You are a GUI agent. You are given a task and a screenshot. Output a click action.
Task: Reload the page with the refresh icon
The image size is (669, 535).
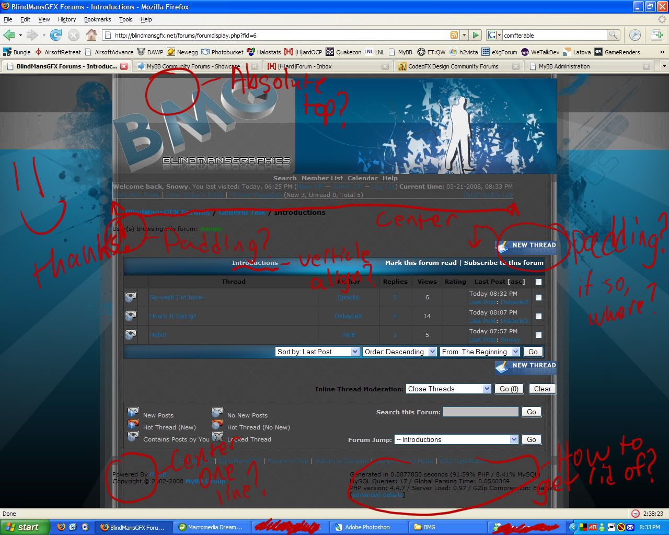(x=56, y=36)
